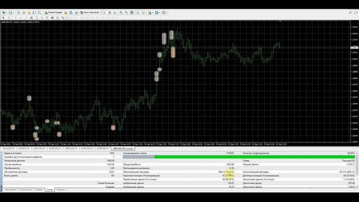
Task: Click the Начальный депозит row label
Action: (15, 160)
